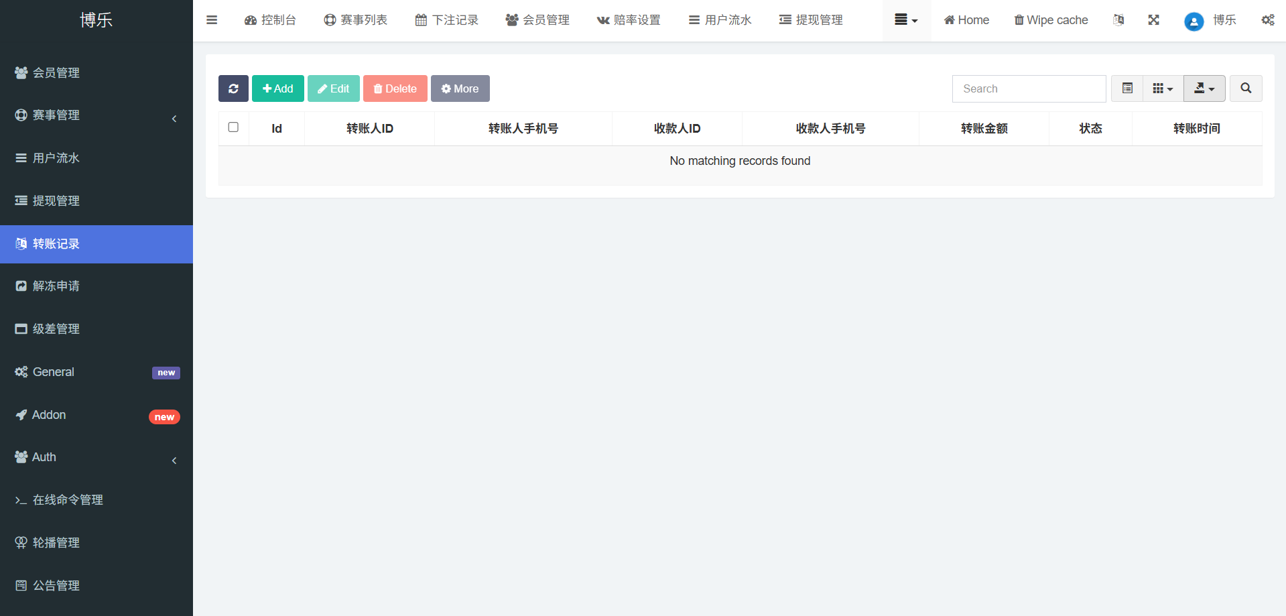Viewport: 1286px width, 616px height.
Task: Open the language translate icon in header
Action: [1118, 20]
